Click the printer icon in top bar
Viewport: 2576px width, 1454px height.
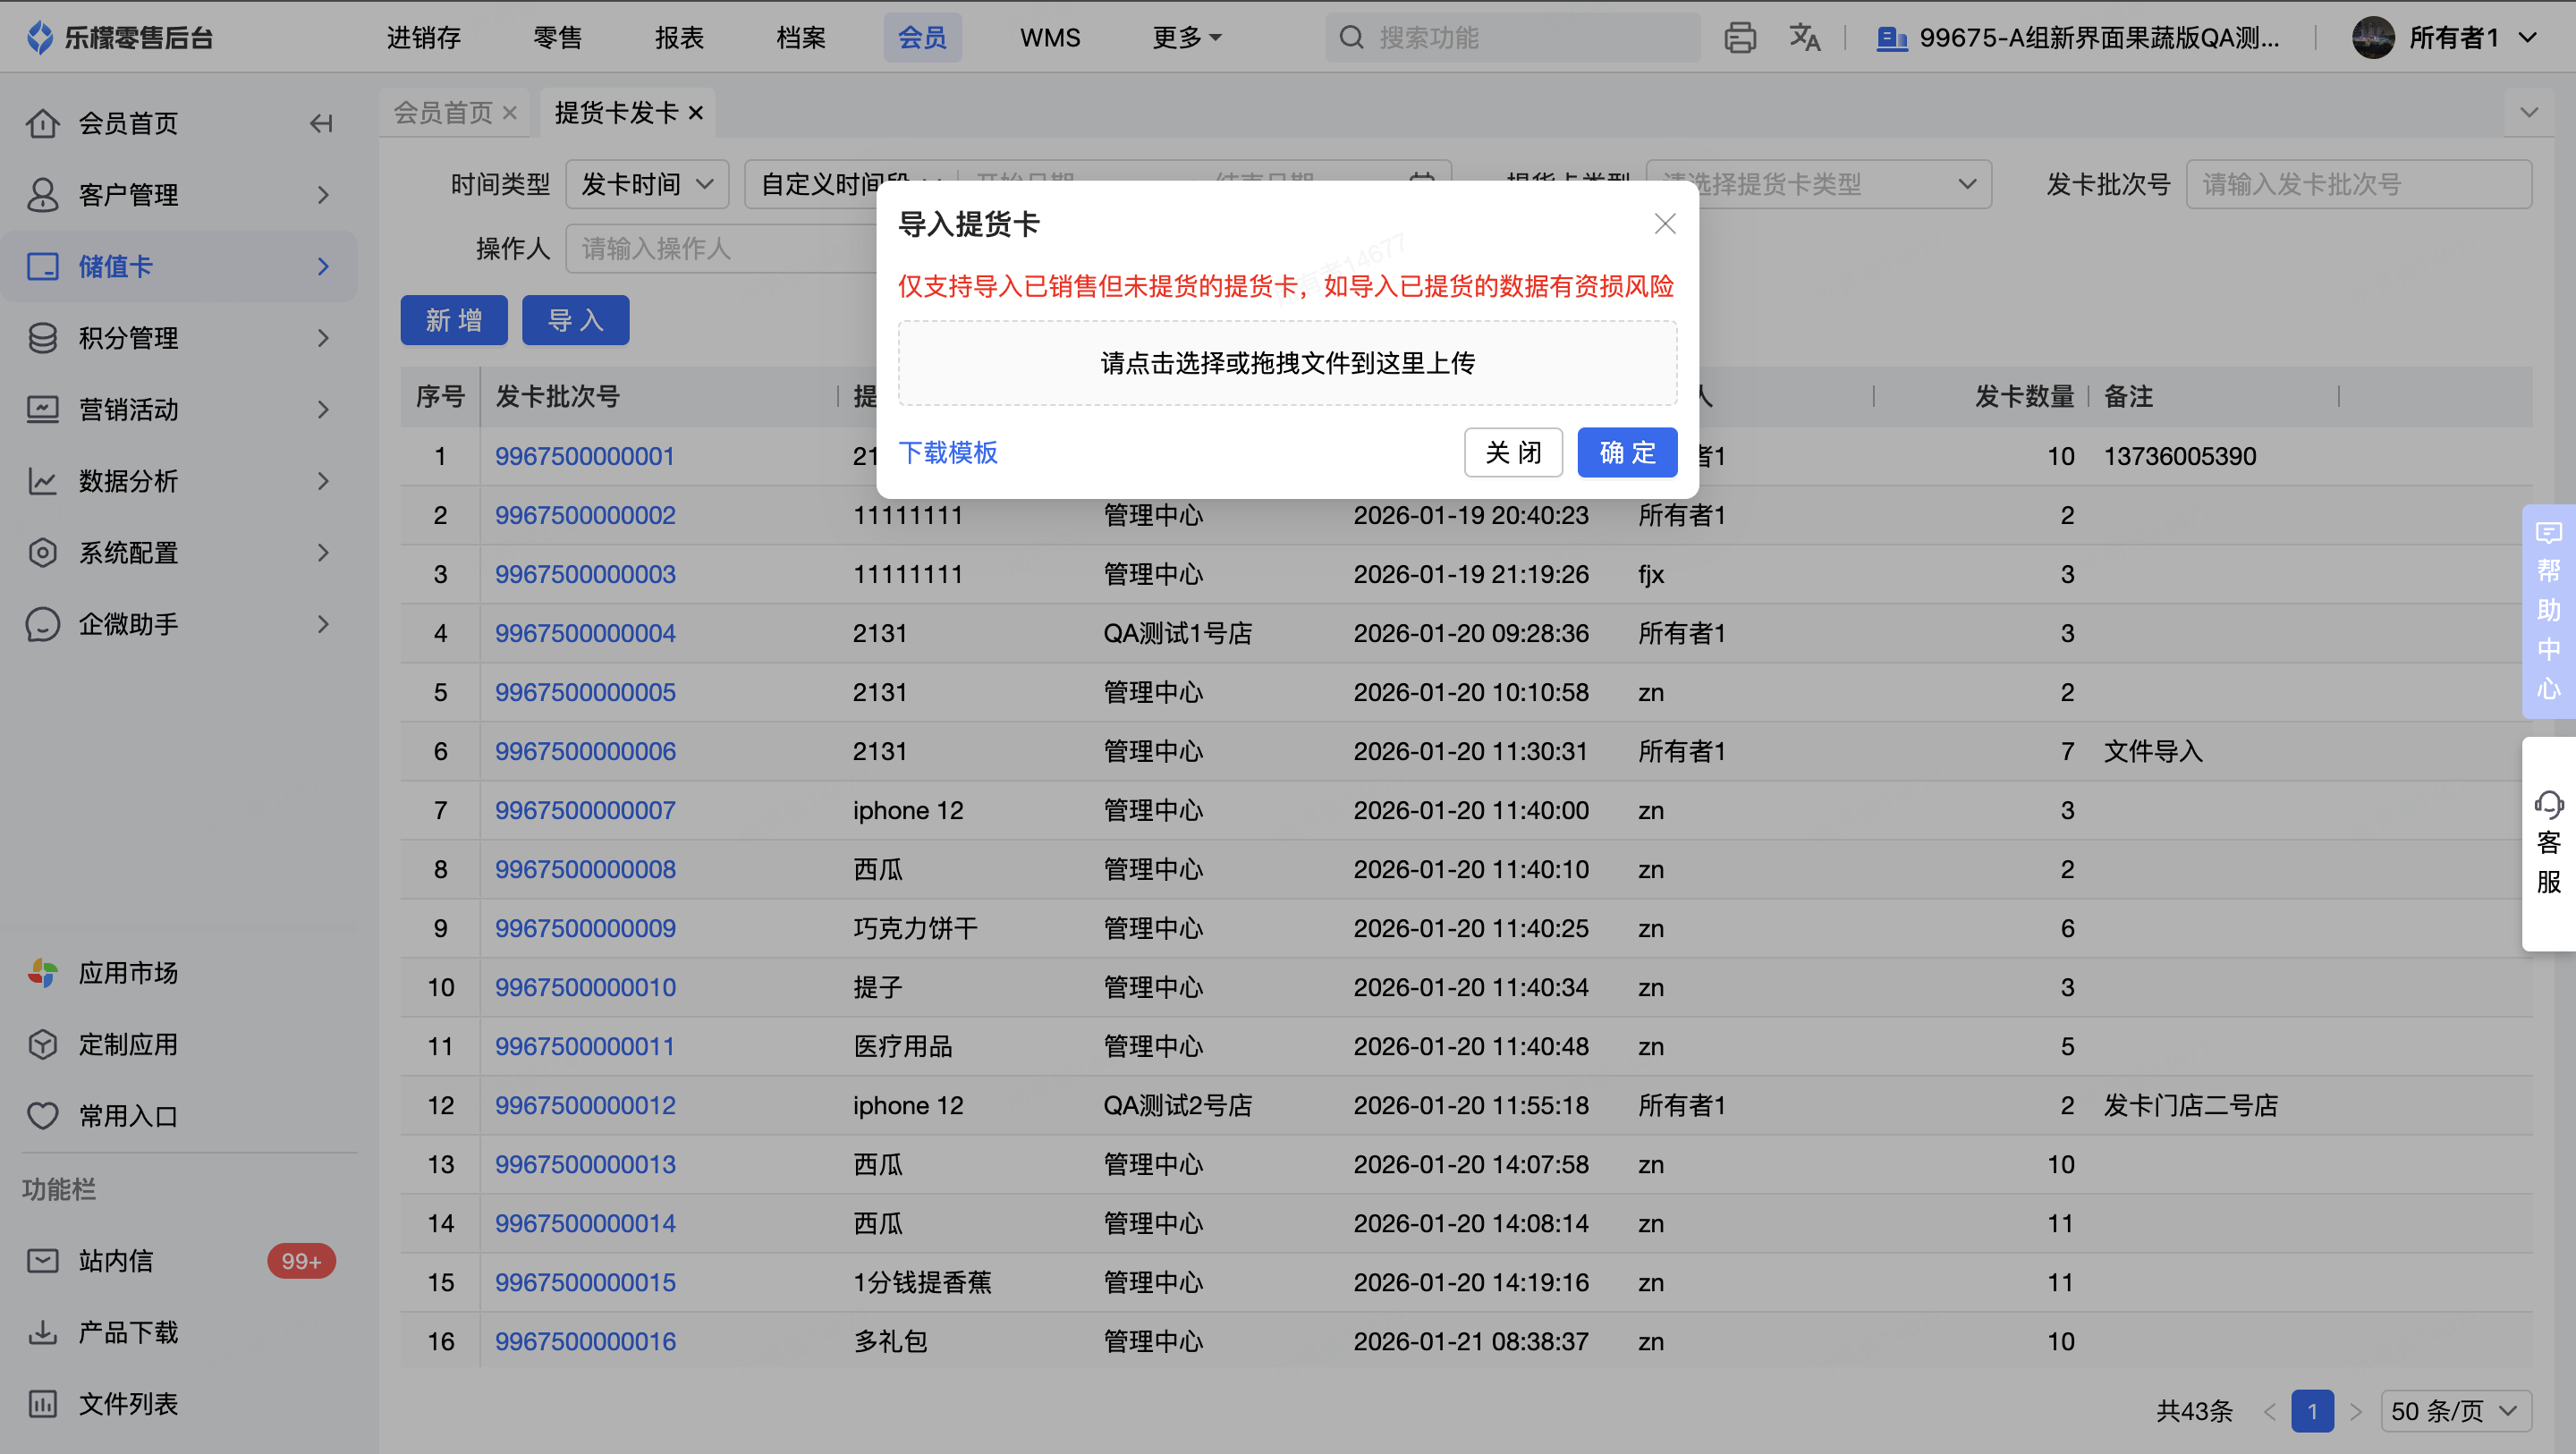pyautogui.click(x=1739, y=38)
